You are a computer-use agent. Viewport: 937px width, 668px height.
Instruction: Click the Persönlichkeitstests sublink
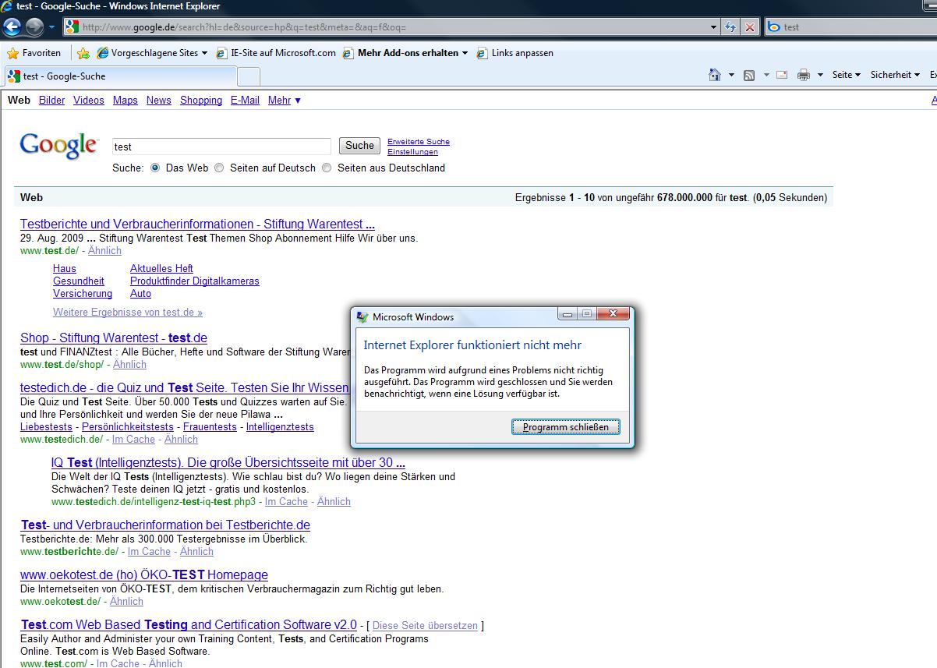coord(128,427)
